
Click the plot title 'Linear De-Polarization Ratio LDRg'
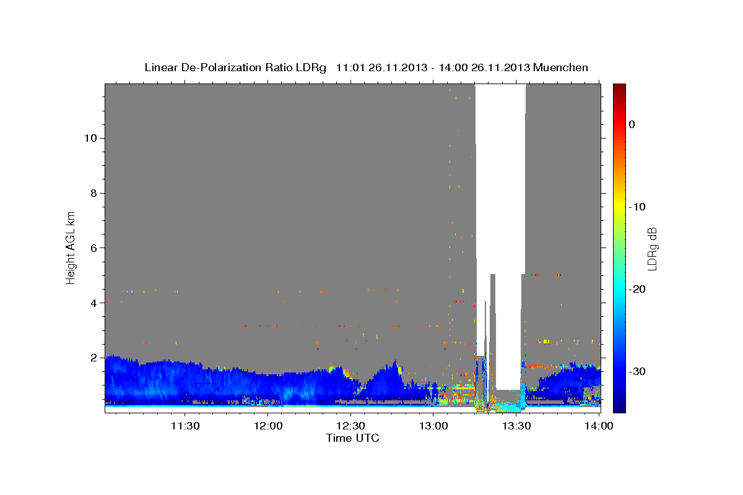click(x=235, y=67)
